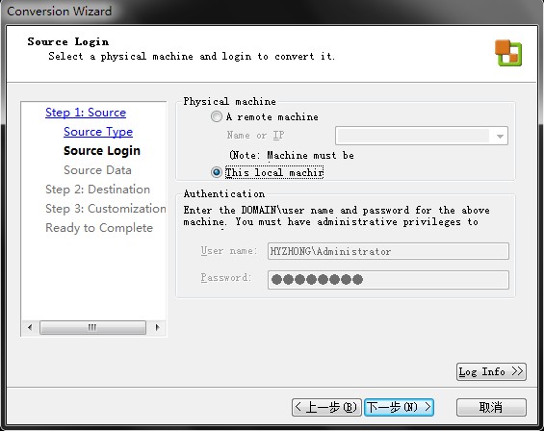Viewport: 544px width, 431px height.
Task: Click the Name or IP combo box field
Action: [x=422, y=136]
